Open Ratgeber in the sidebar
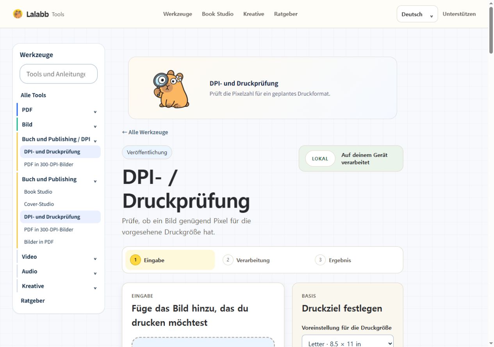Screen dimensions: 494x347 click(x=33, y=301)
